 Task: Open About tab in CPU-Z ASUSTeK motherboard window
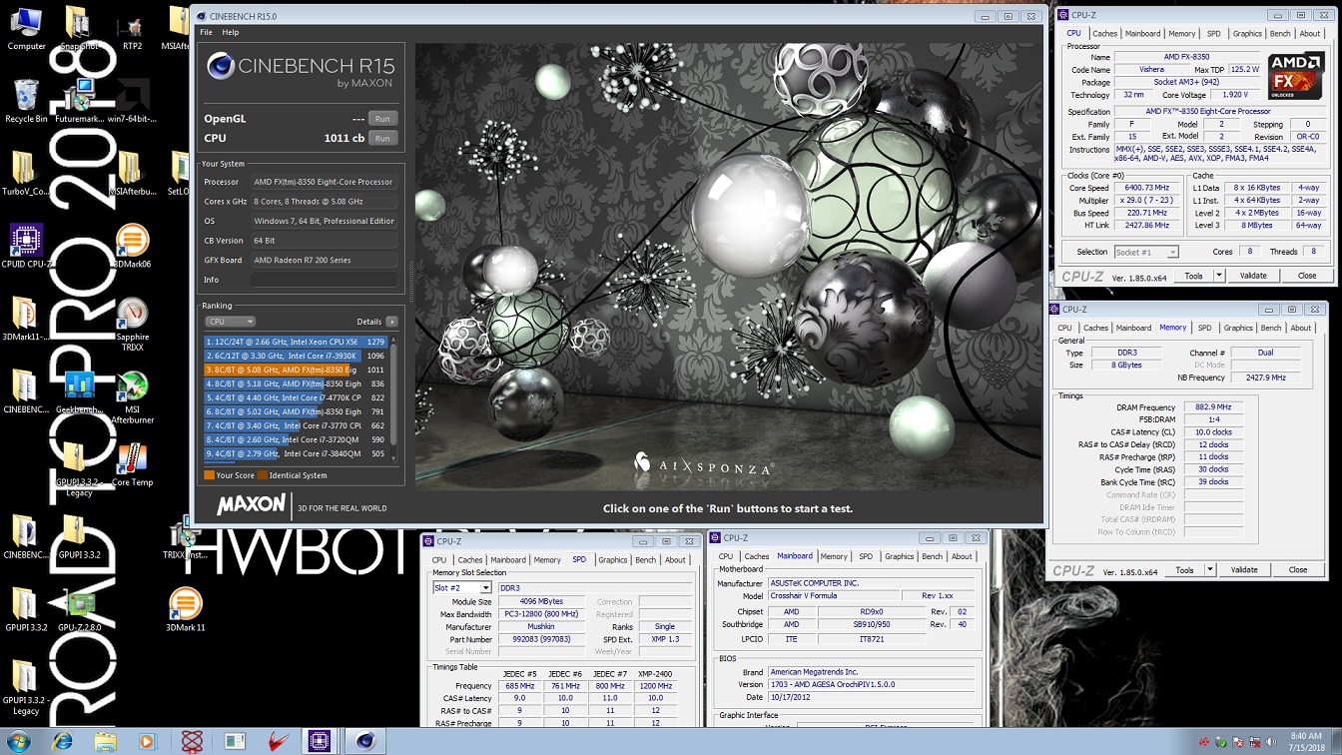[x=962, y=556]
